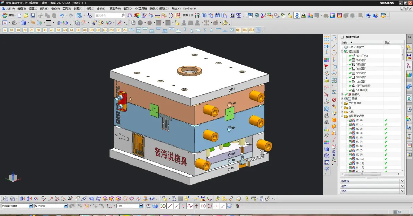Toggle checkbox for 体 (10) entry
Image resolution: width=413 pixels, height=216 pixels.
[350, 159]
